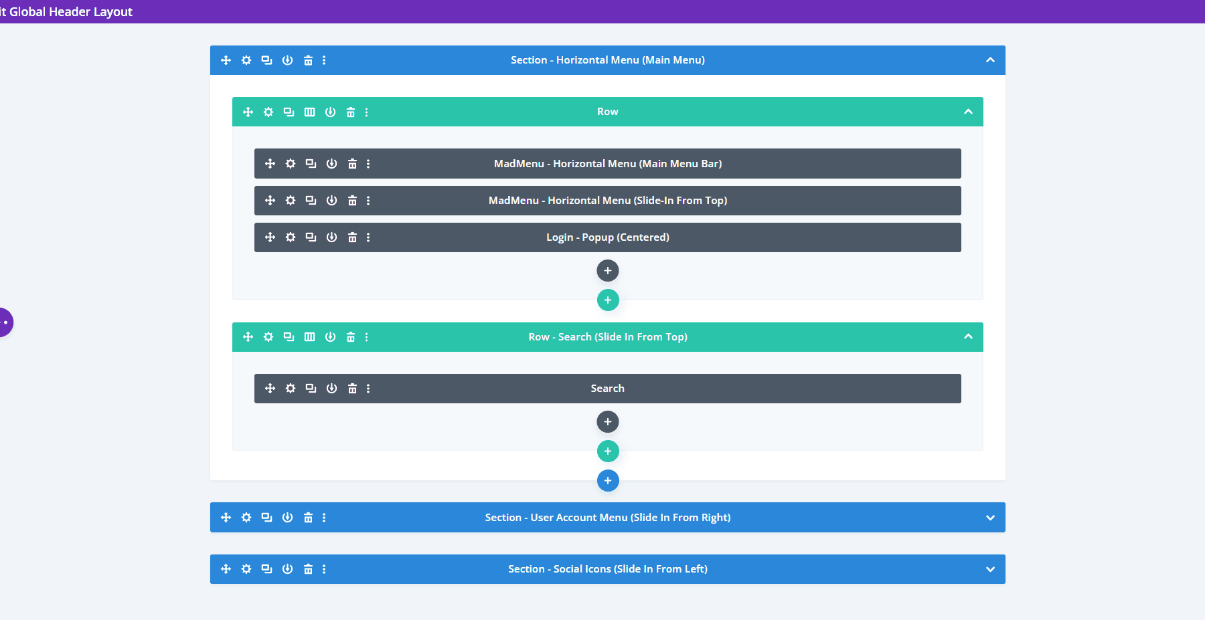Open settings for MadMenu Slide-In From Top module
1205x620 pixels.
tap(291, 200)
